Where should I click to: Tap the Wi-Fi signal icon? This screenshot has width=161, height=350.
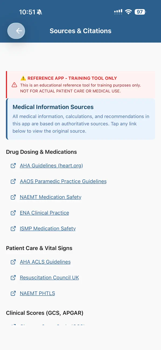pos(128,12)
